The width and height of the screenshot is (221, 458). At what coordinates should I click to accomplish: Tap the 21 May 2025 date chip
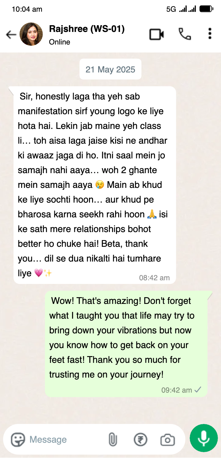[110, 69]
